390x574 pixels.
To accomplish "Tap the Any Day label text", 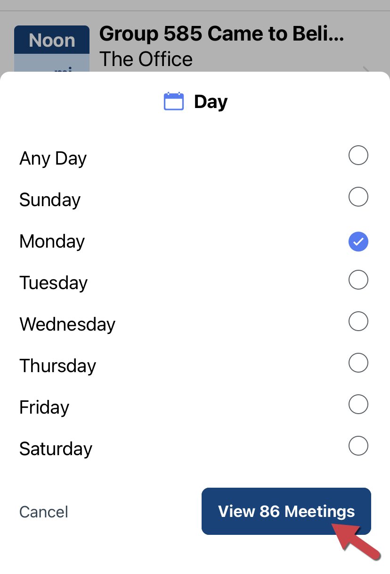I will coord(53,158).
